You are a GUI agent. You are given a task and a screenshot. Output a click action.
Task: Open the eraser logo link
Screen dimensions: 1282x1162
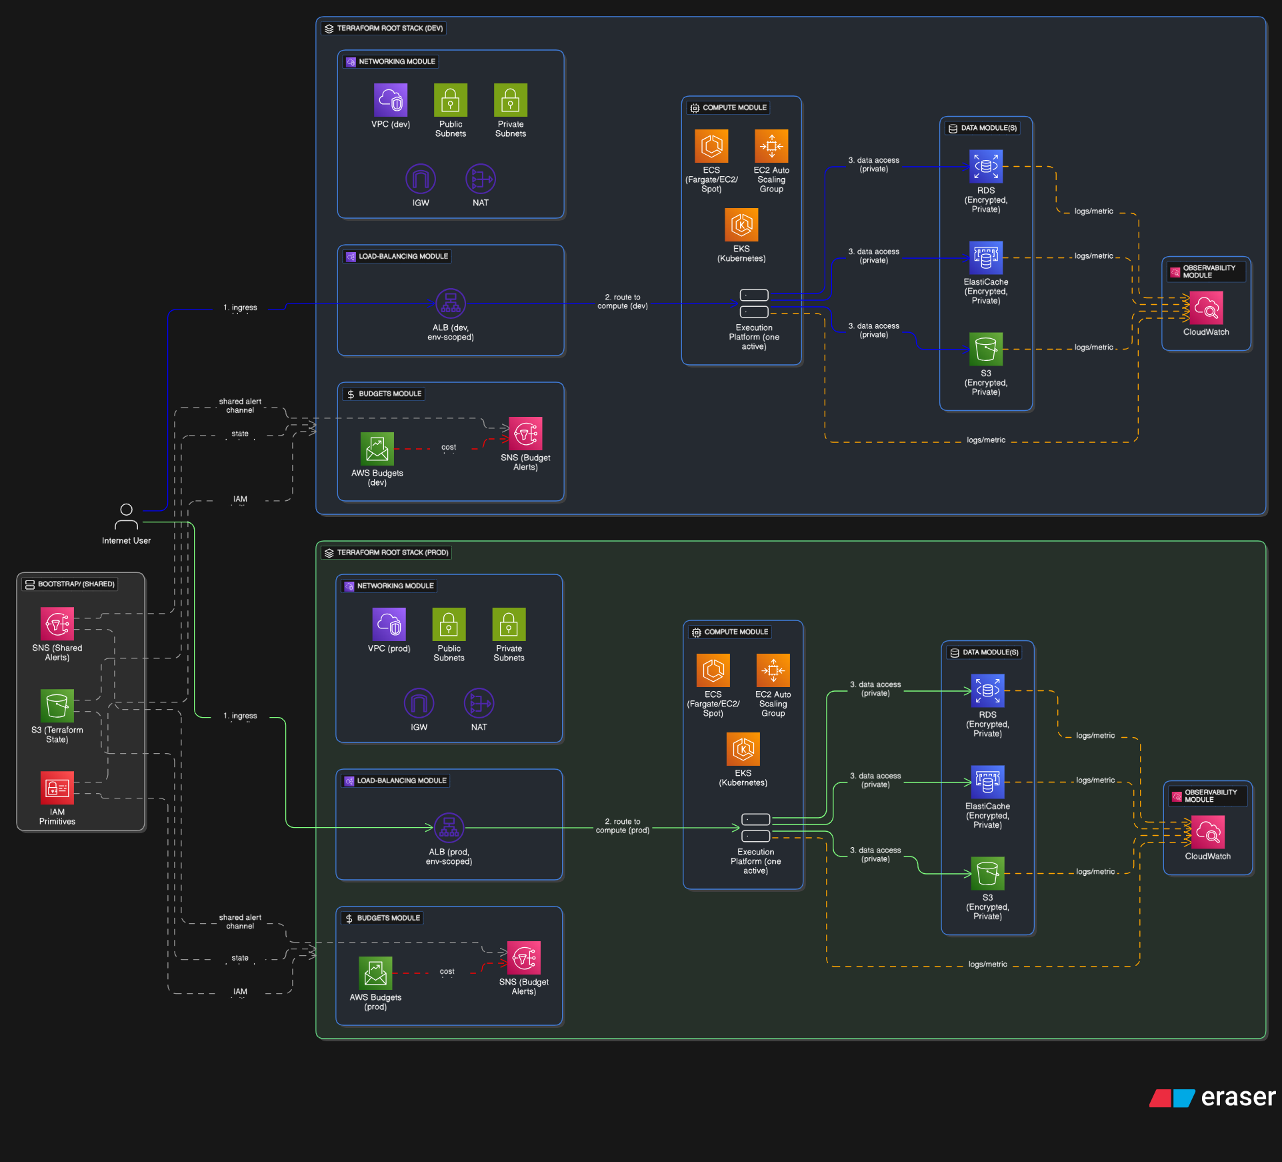click(x=1213, y=1098)
